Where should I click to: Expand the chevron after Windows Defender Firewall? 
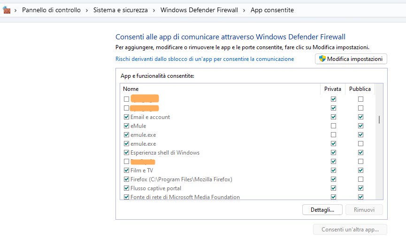244,10
